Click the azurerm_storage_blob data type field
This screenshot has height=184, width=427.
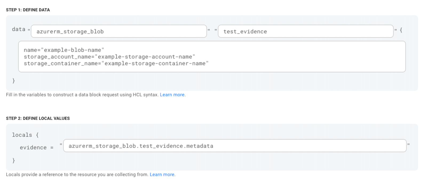click(119, 31)
